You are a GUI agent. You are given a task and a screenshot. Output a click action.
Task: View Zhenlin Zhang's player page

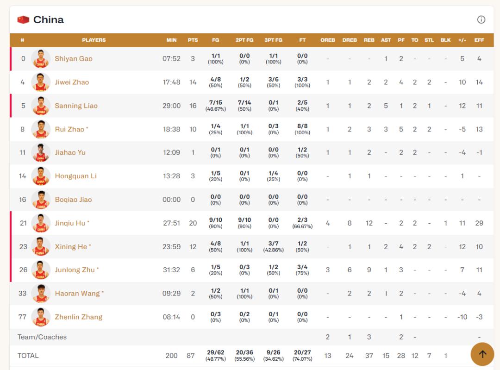click(78, 317)
